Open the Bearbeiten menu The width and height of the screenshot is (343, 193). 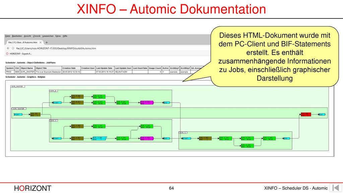pyautogui.click(x=17, y=36)
